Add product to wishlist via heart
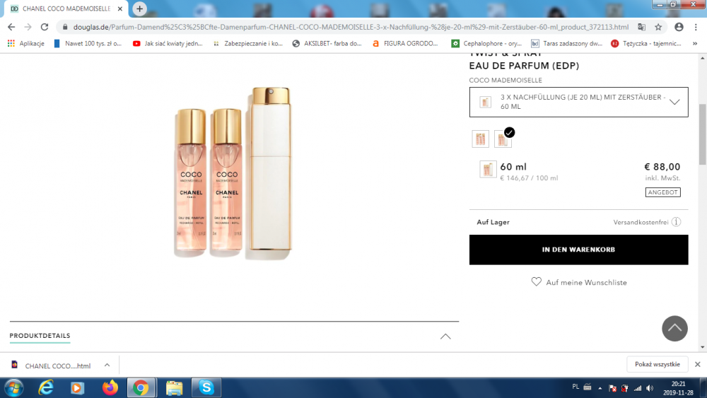 [x=537, y=282]
